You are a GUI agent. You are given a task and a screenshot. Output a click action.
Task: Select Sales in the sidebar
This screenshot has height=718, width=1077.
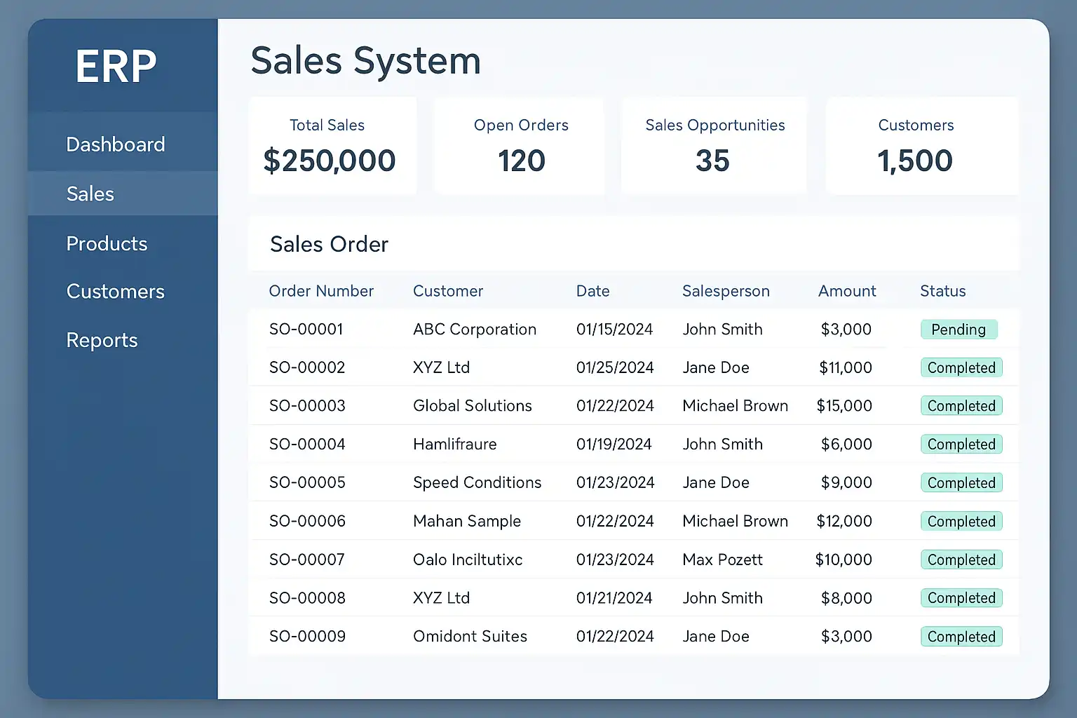90,194
